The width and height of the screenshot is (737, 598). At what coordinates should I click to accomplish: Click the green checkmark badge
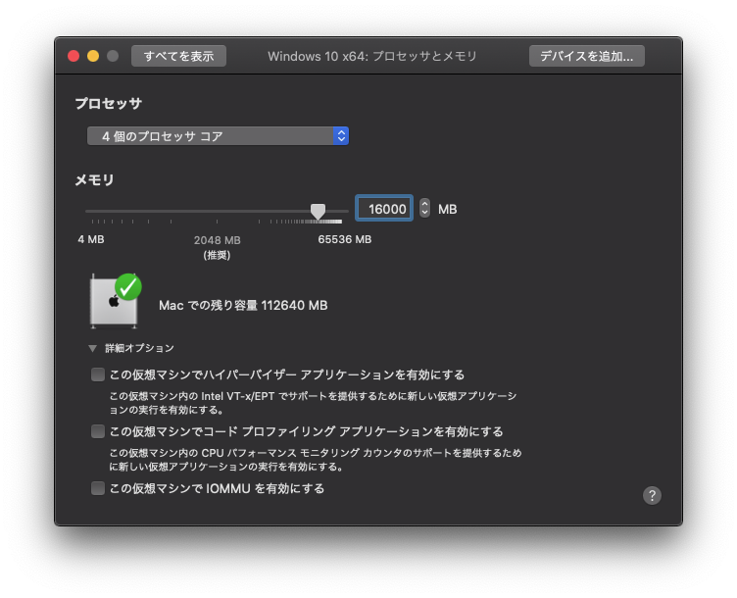[x=128, y=286]
